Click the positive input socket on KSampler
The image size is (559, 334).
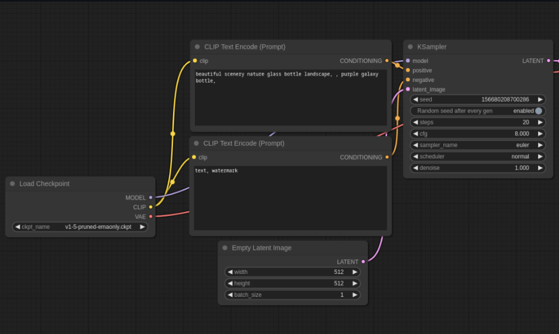pos(408,70)
